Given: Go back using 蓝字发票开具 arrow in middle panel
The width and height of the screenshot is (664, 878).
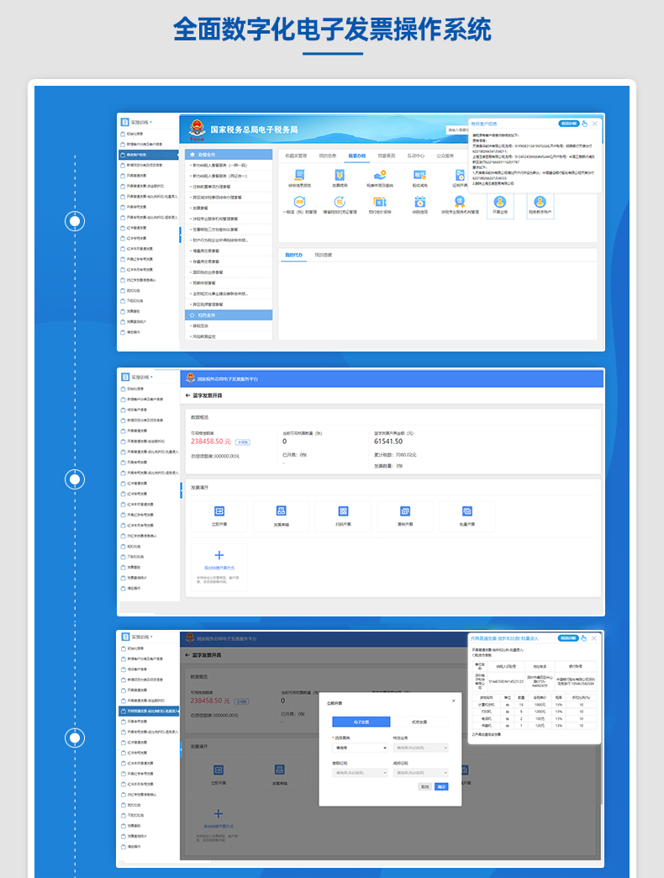Looking at the screenshot, I should click(188, 394).
